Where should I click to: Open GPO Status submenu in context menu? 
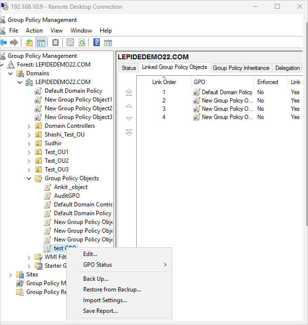click(x=119, y=265)
